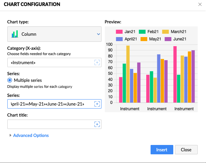Click the column chart type icon

pyautogui.click(x=15, y=34)
